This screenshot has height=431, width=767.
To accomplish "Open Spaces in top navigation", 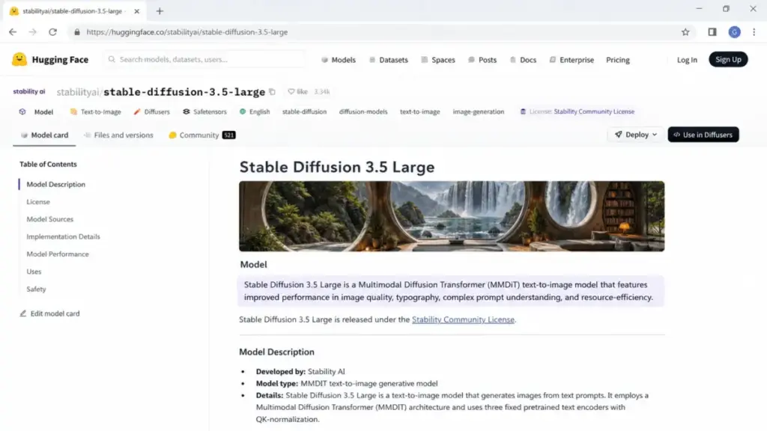I will point(437,60).
